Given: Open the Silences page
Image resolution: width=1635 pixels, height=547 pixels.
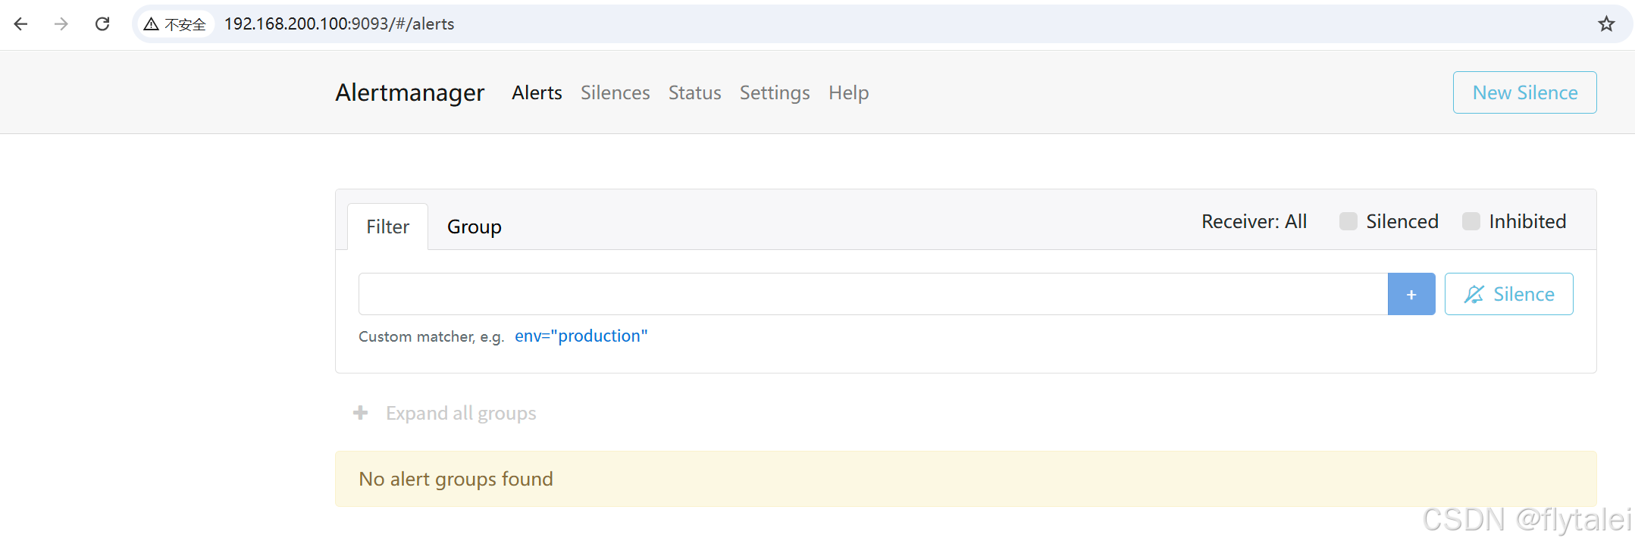Looking at the screenshot, I should tap(615, 92).
